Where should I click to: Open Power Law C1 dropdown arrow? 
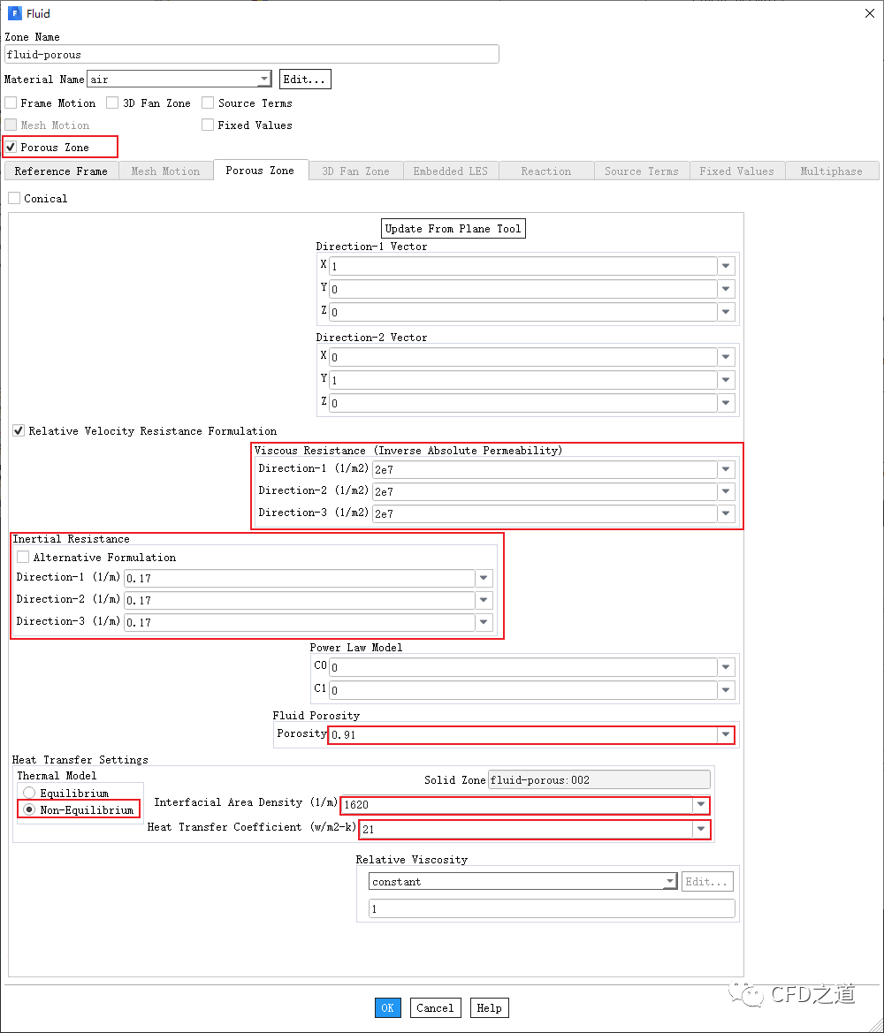(726, 690)
